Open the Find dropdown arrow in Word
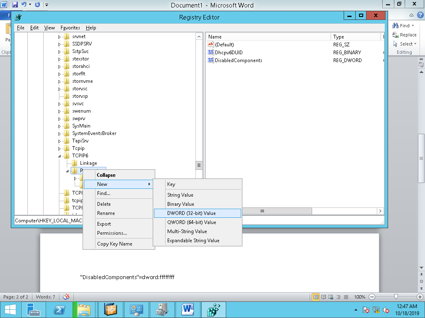Screen dimensions: 425x318 [x=413, y=26]
